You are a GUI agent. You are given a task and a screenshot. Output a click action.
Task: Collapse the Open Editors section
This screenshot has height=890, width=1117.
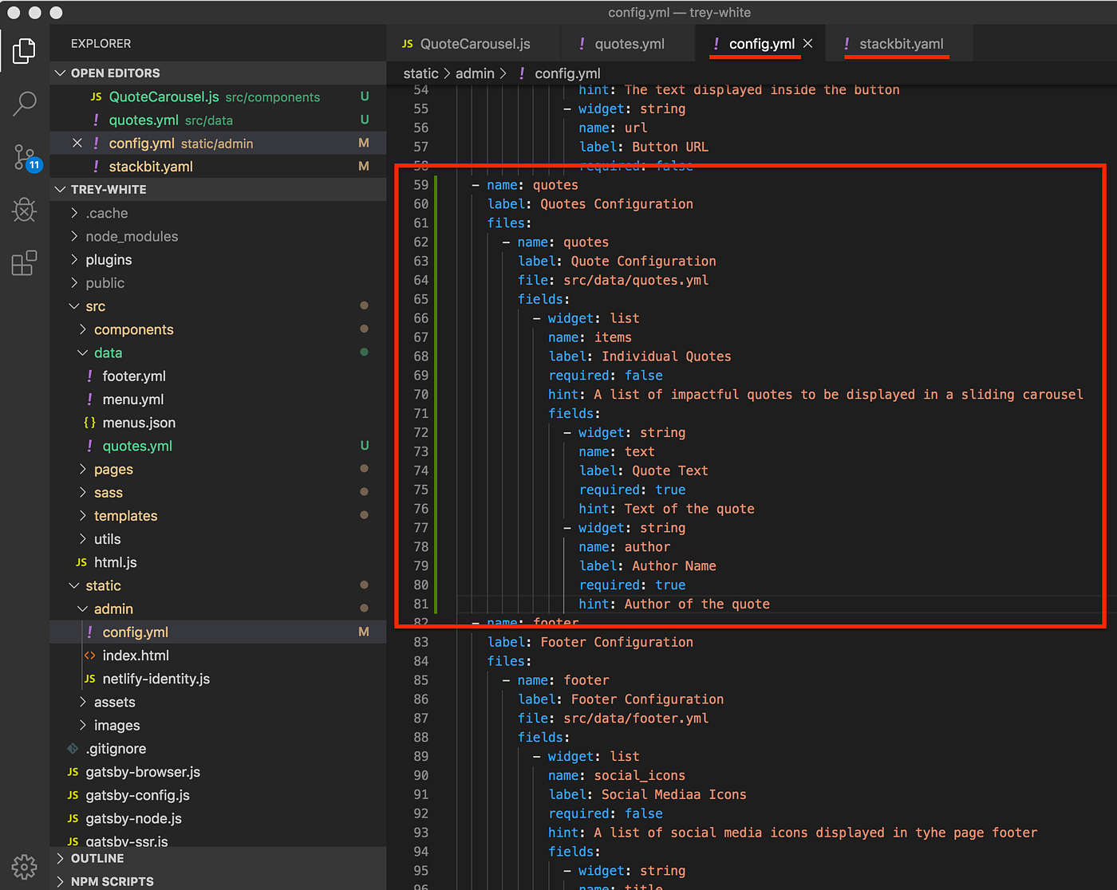[115, 73]
